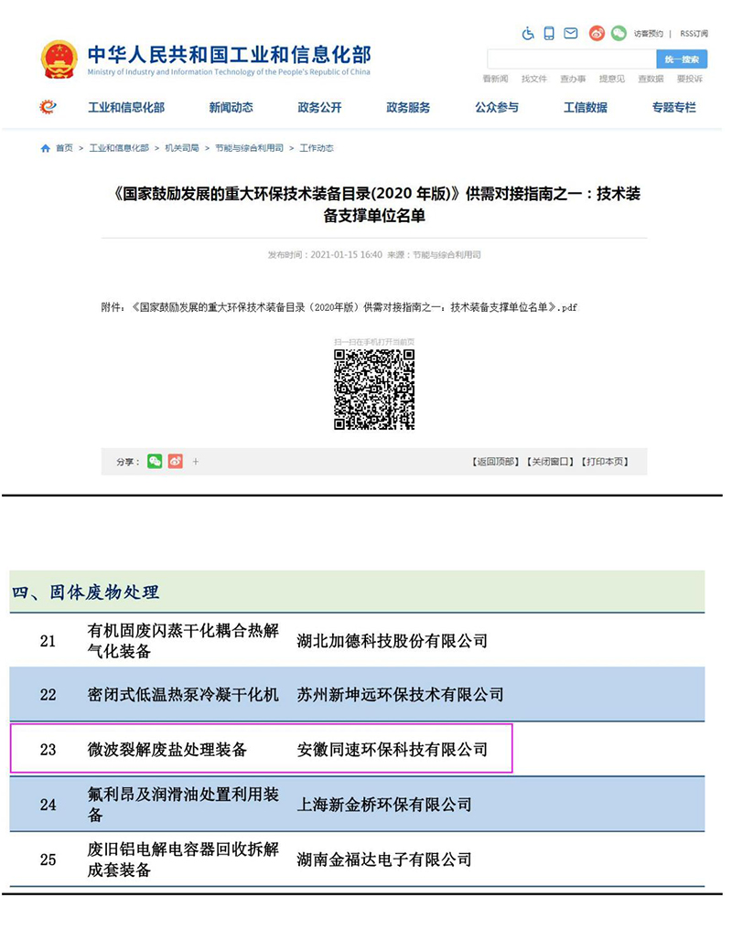Viewport: 732px width, 929px height.
Task: Click 工作动态 in the breadcrumb trail
Action: coord(317,148)
